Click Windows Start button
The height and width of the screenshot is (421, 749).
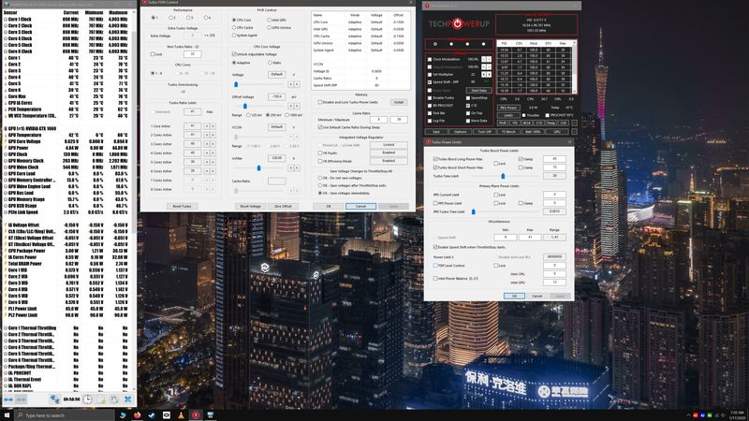[7, 415]
